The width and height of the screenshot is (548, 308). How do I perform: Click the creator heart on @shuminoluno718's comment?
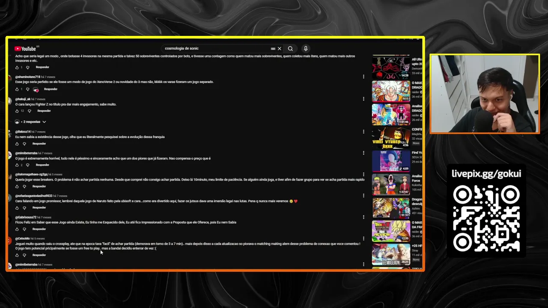36,89
